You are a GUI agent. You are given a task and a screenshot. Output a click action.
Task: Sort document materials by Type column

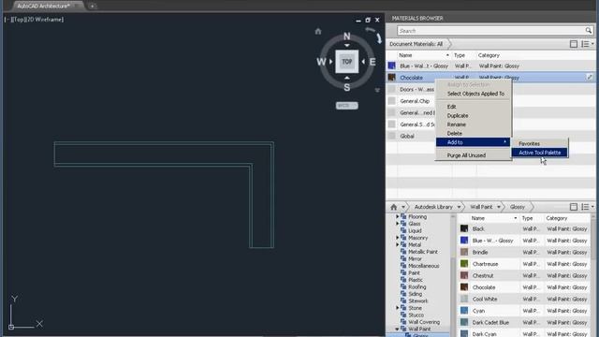(x=459, y=55)
